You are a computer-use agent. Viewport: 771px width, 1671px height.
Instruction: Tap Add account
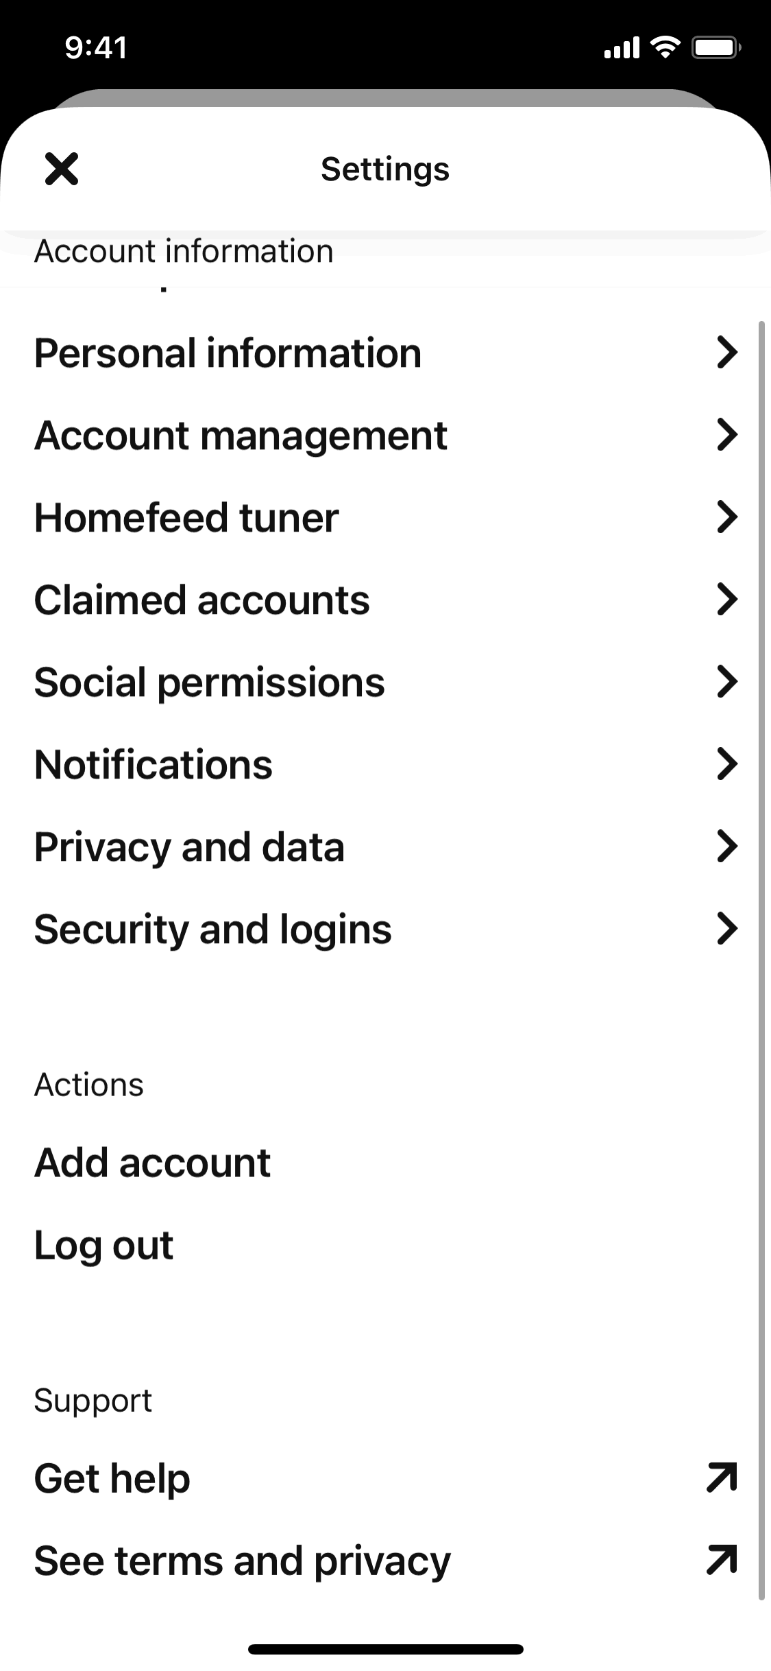pos(152,1163)
